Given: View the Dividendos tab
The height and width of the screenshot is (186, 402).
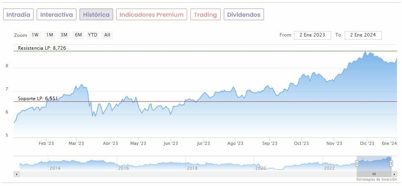Looking at the screenshot, I should tap(244, 15).
